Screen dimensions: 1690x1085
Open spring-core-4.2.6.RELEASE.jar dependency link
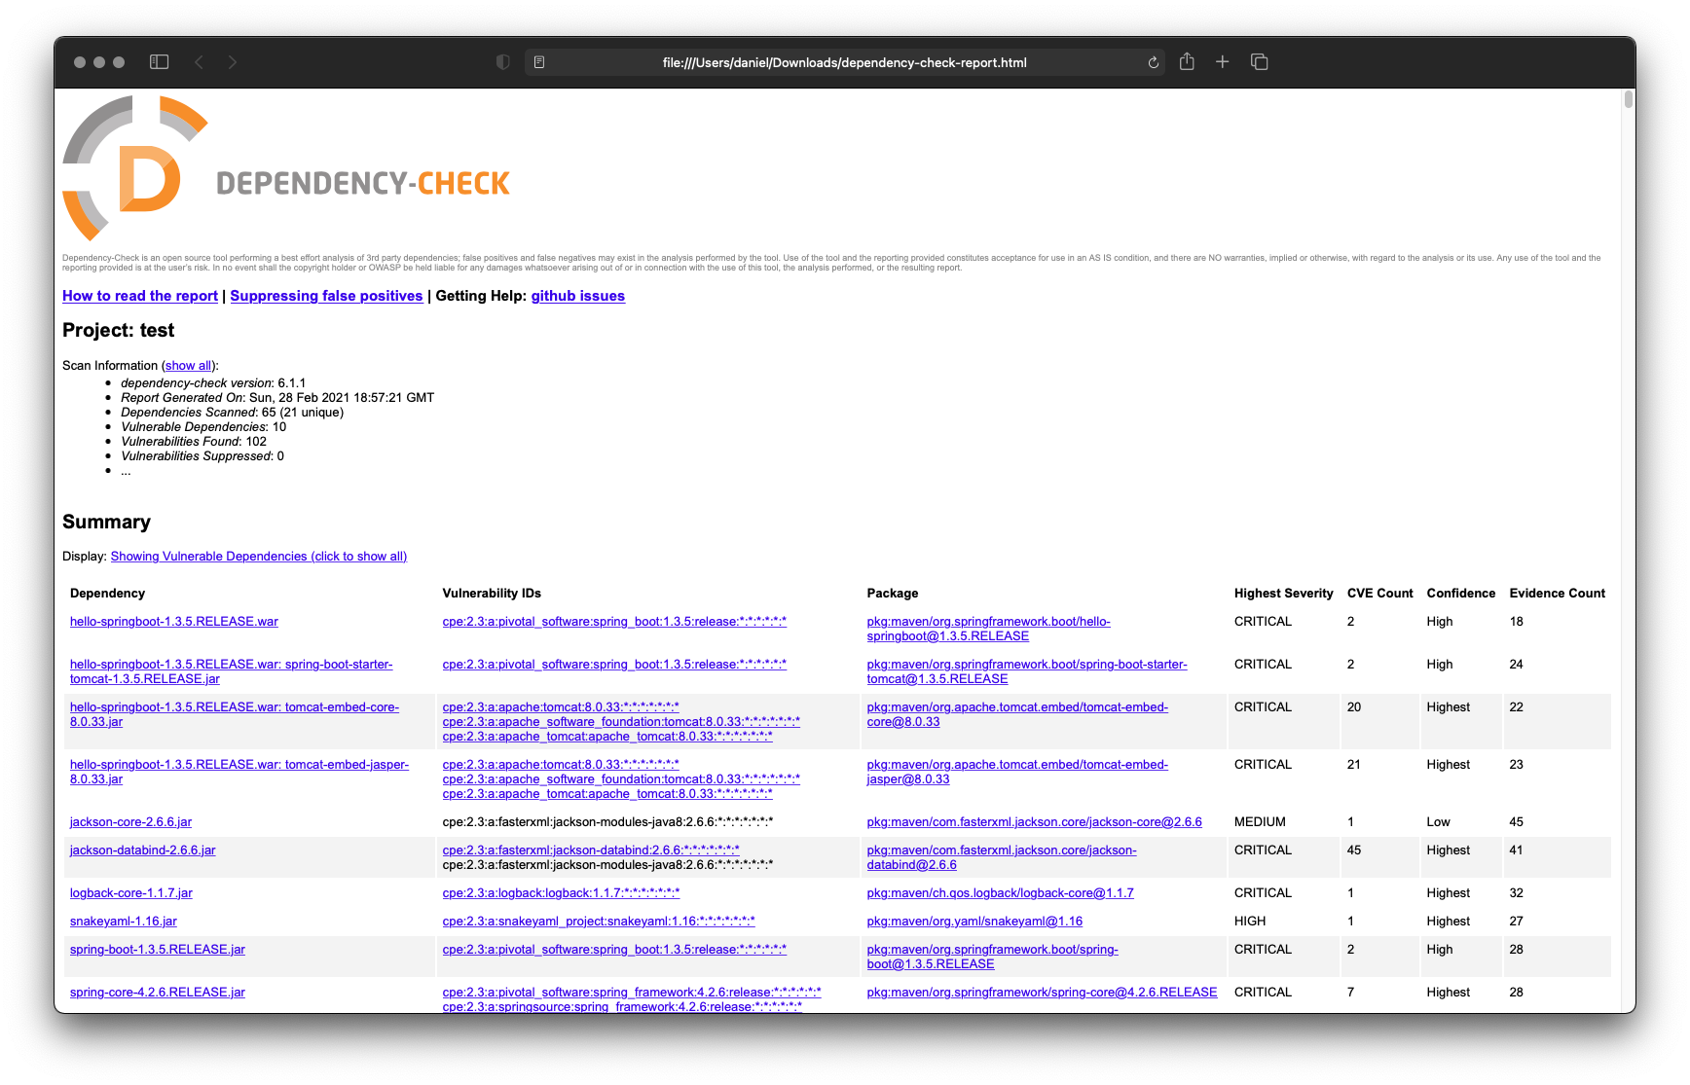(158, 993)
